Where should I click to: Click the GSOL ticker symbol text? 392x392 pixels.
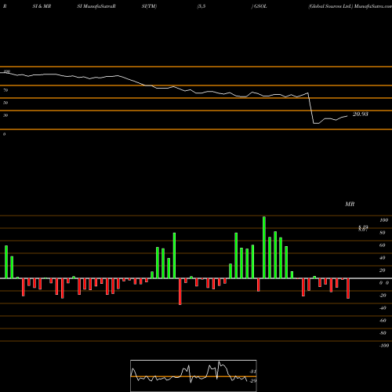click(260, 6)
